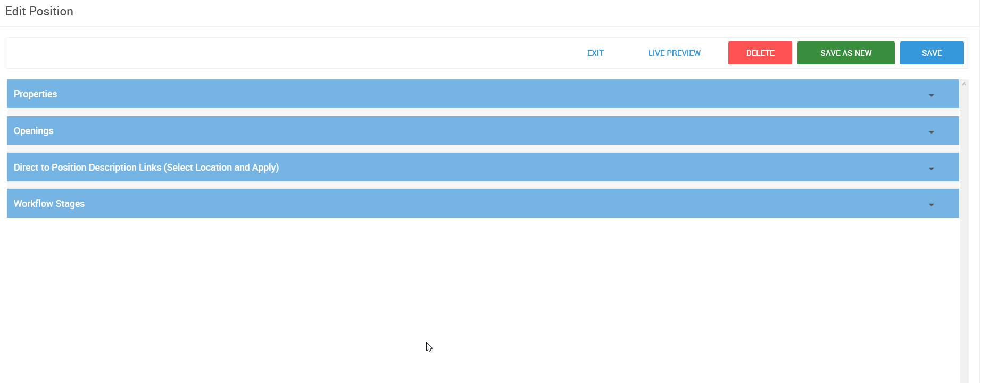This screenshot has height=383, width=981.
Task: Expand the Direct to Position Description Links arrow
Action: tap(931, 169)
